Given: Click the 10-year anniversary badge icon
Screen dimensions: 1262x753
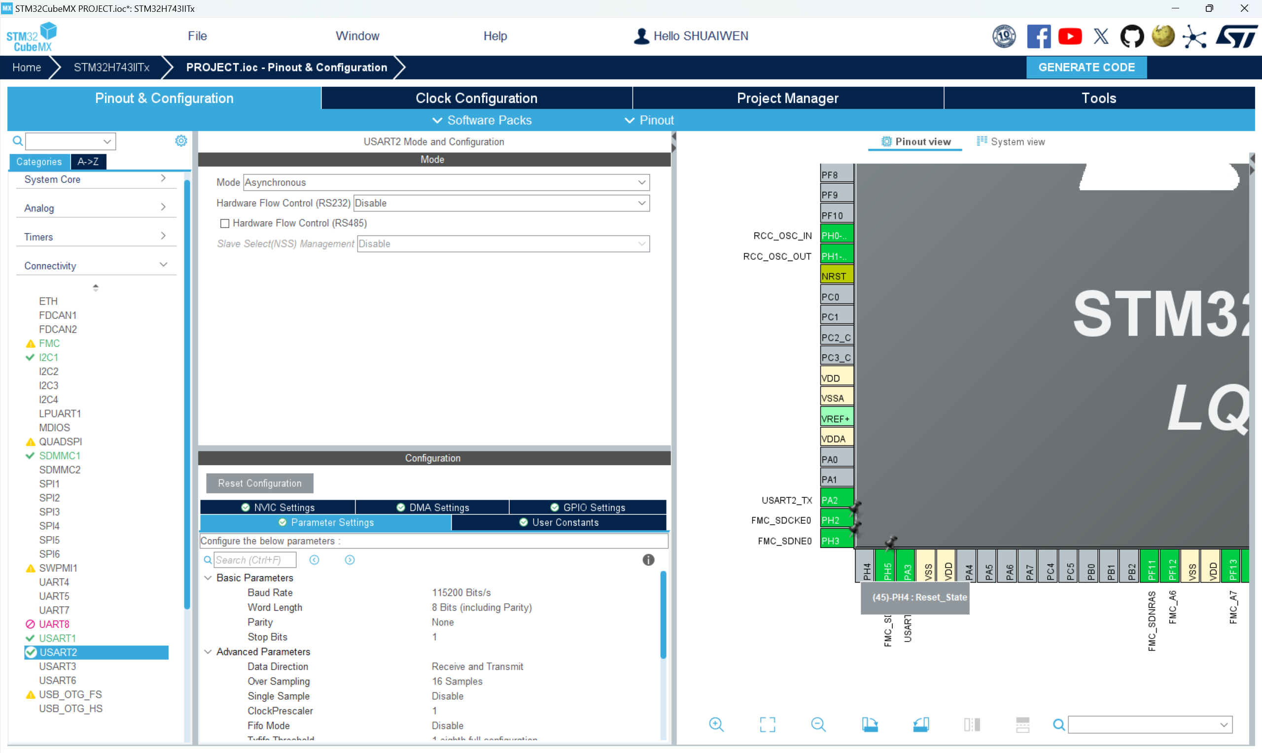Looking at the screenshot, I should [1003, 36].
